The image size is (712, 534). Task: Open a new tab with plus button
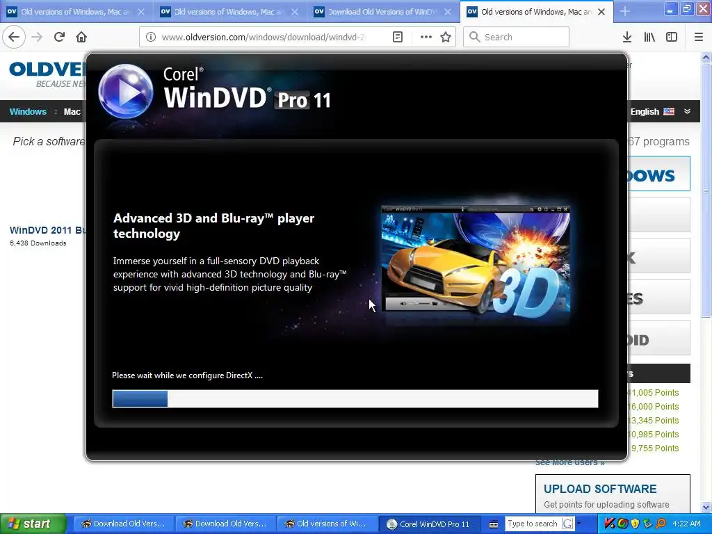pyautogui.click(x=625, y=11)
